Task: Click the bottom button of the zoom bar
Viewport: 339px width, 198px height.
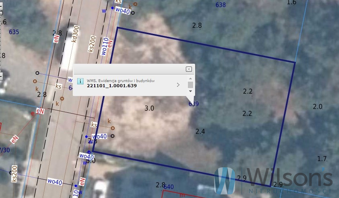Action: tap(1, 76)
